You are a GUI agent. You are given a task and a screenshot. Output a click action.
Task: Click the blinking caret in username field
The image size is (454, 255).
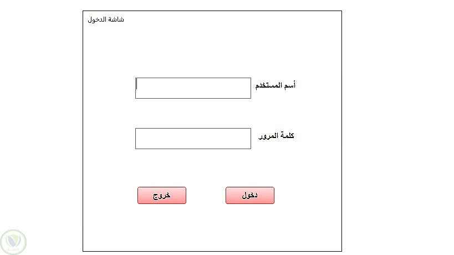[137, 85]
